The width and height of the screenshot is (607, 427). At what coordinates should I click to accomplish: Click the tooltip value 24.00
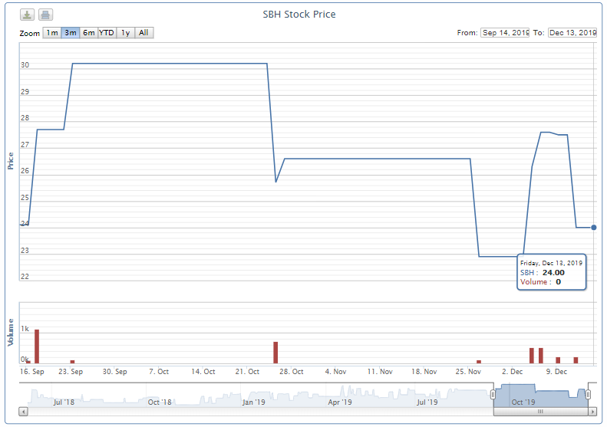[x=553, y=273]
